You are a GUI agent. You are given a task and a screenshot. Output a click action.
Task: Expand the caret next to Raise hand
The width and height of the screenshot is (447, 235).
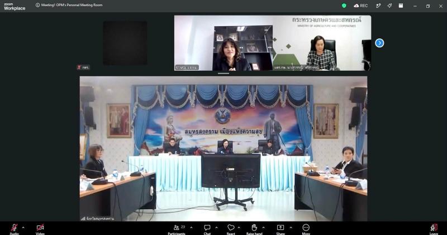(263, 228)
